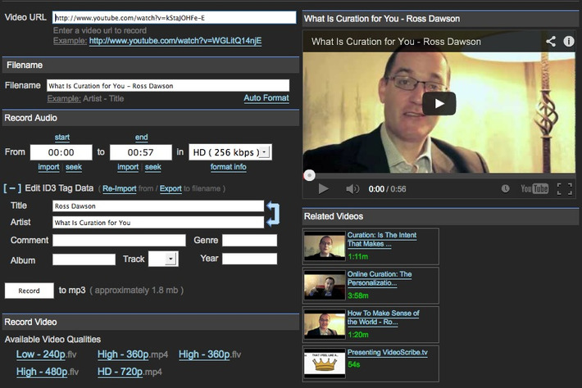The image size is (582, 388).
Task: Open the video info icon
Action: (x=568, y=41)
